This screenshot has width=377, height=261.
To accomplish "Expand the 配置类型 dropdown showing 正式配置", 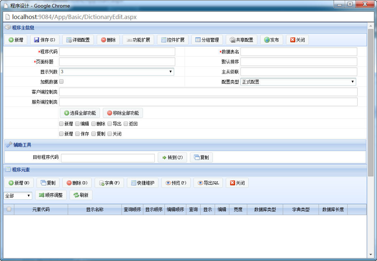I will click(x=298, y=82).
